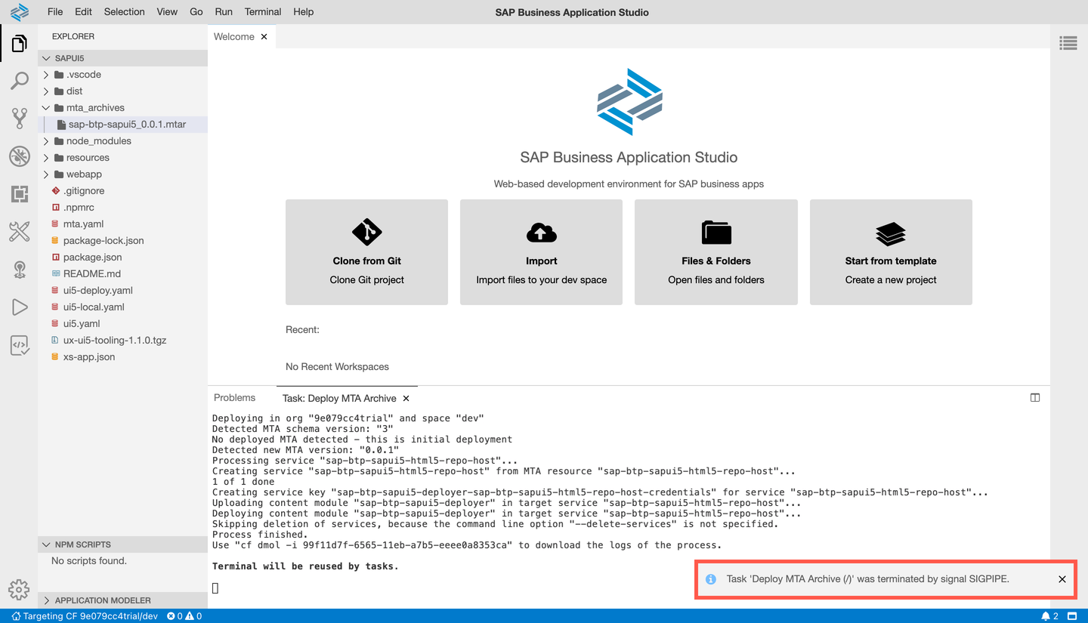Open the Settings gear at the sidebar bottom
1088x623 pixels.
click(x=19, y=589)
